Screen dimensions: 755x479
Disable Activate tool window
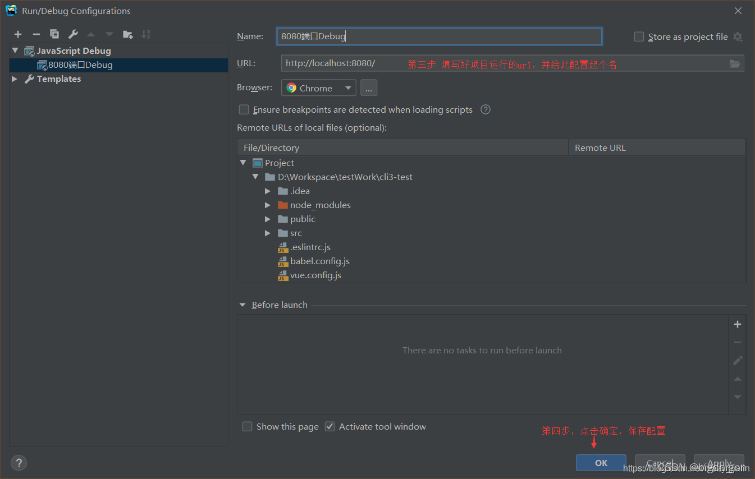(330, 426)
